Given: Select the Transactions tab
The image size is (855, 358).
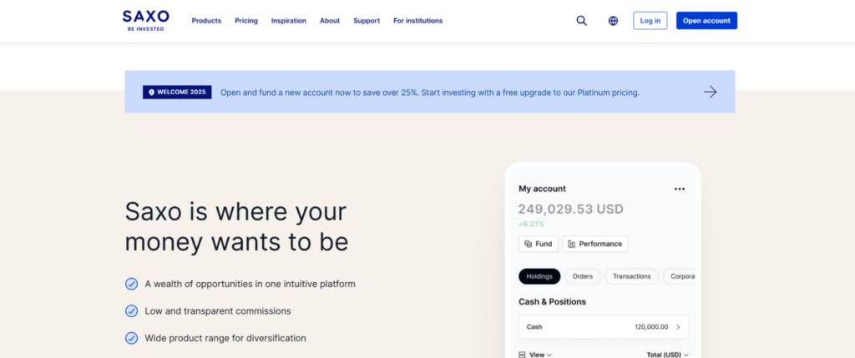Looking at the screenshot, I should pos(631,276).
